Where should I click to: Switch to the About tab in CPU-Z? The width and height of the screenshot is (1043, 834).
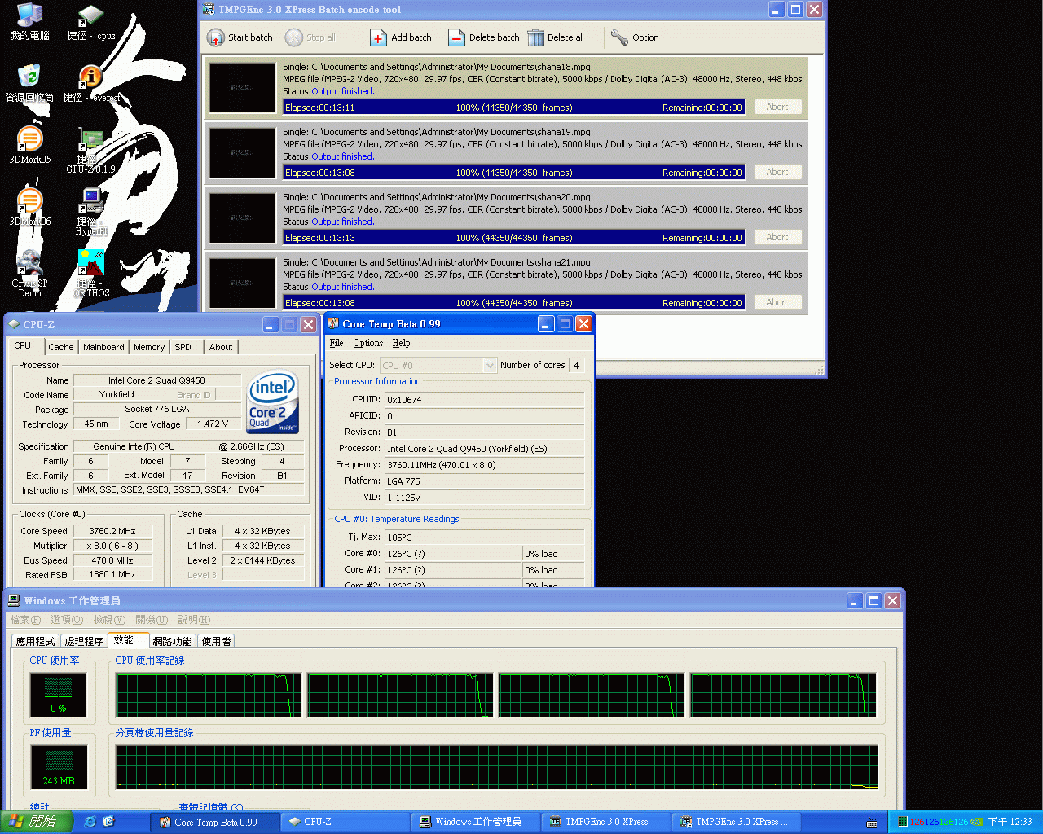coord(220,347)
